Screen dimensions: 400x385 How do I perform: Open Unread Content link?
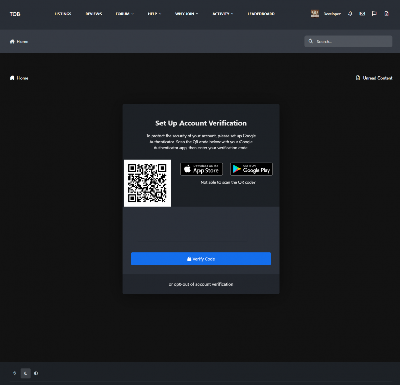click(374, 78)
